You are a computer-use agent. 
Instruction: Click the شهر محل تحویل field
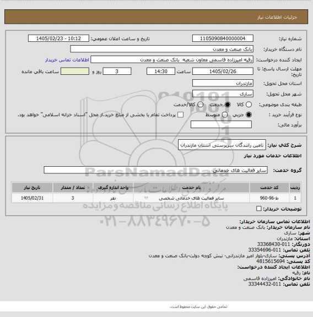tap(223, 94)
